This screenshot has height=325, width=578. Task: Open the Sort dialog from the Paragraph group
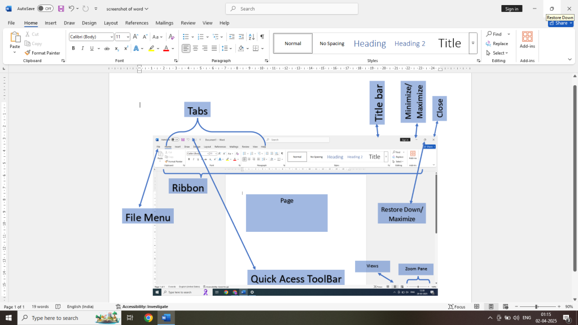pyautogui.click(x=251, y=36)
